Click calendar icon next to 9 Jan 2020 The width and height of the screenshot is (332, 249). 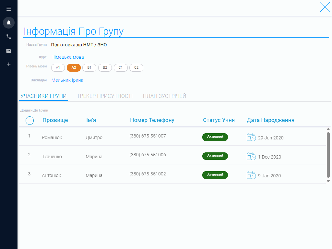[251, 175]
